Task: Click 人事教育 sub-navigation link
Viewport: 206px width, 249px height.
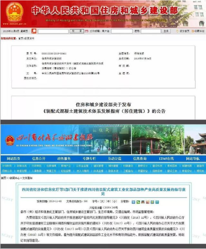Action: pyautogui.click(x=36, y=171)
